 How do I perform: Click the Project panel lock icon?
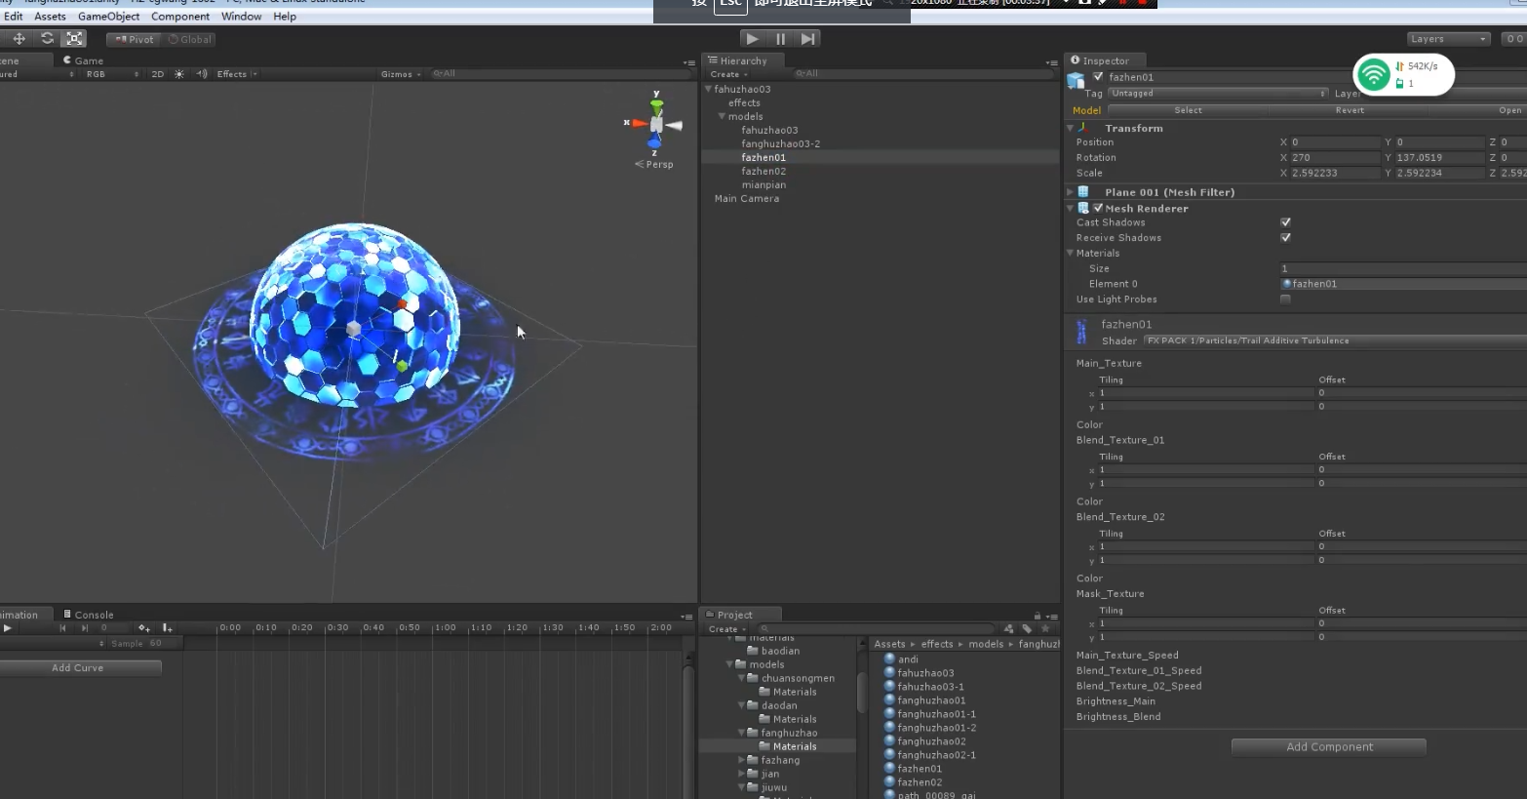click(1037, 616)
